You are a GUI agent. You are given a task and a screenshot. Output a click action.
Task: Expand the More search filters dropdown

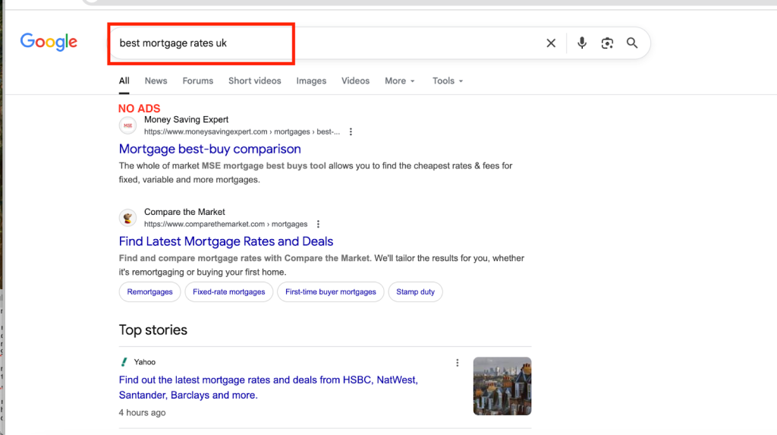[399, 81]
